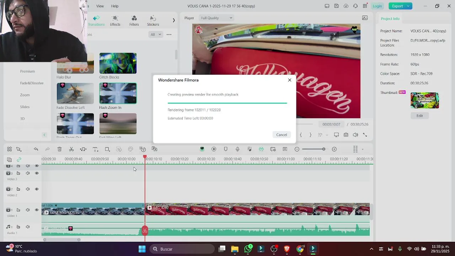Click the render progress bar
The image size is (455, 256).
pos(227,103)
